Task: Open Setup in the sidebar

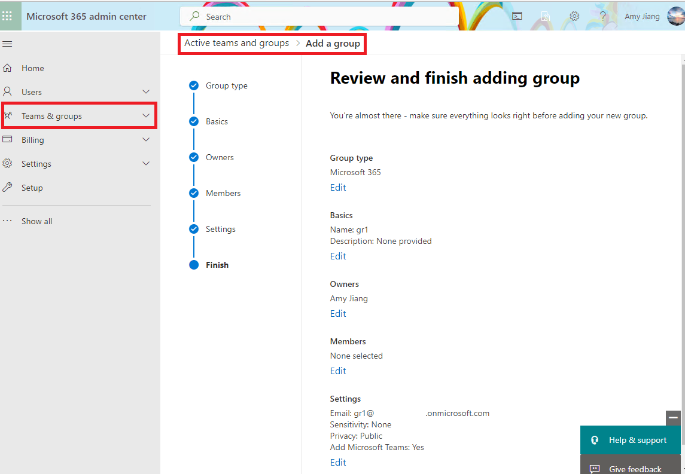Action: (32, 188)
